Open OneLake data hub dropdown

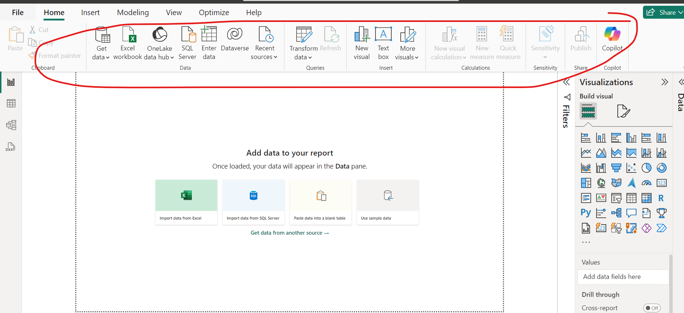tap(159, 43)
